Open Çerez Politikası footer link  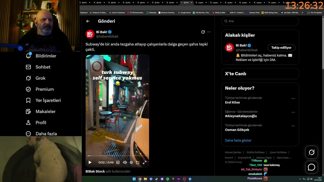pyautogui.click(x=278, y=152)
